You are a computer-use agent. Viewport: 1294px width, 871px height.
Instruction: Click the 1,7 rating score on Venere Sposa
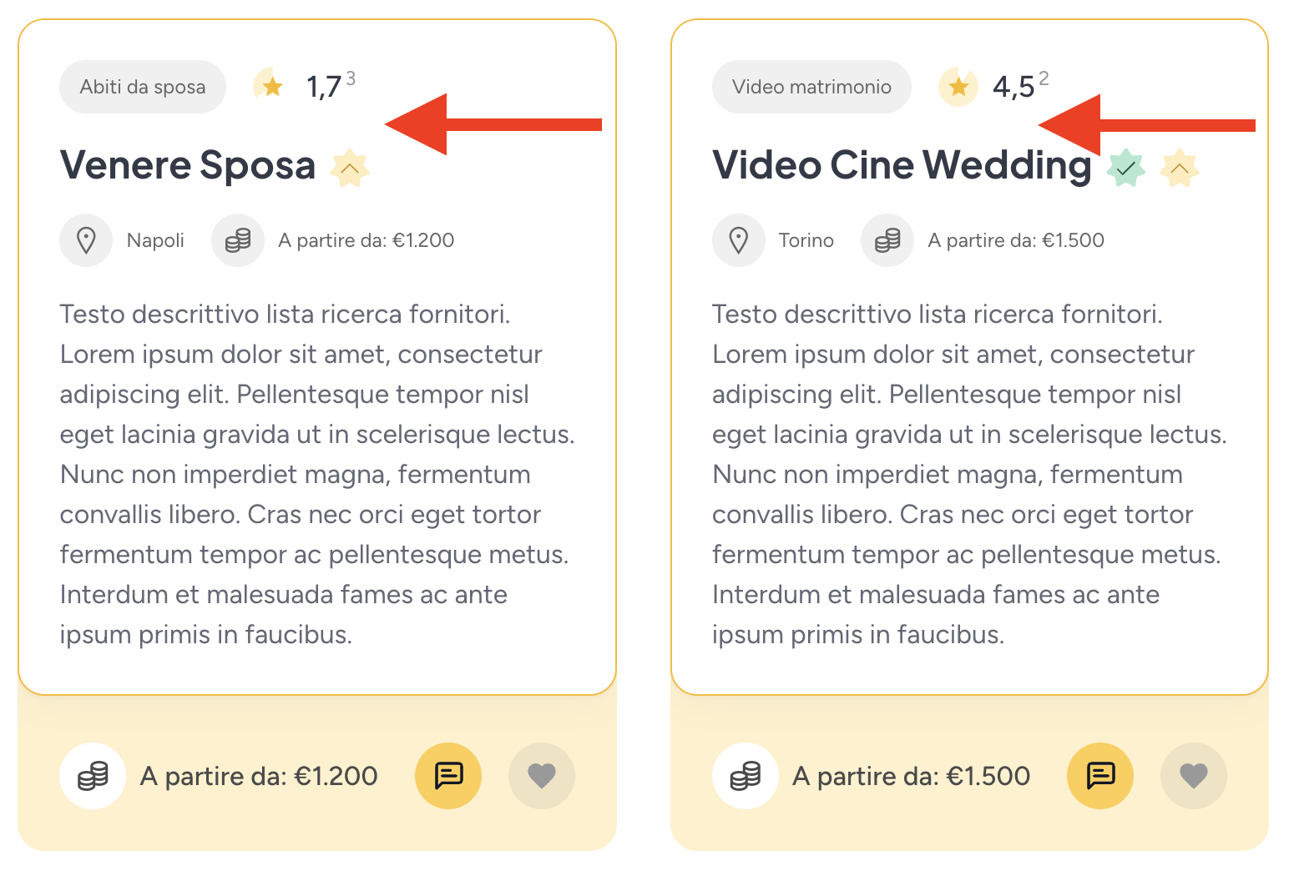tap(324, 87)
